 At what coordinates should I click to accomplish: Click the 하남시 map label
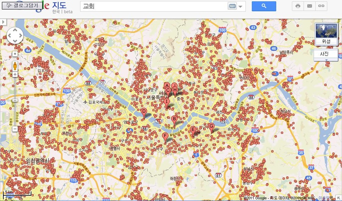285,111
